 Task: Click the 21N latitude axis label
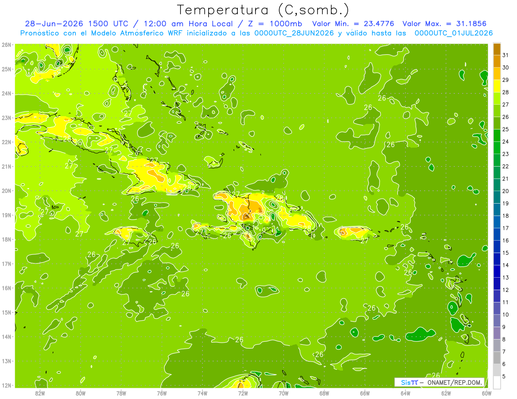coord(6,167)
